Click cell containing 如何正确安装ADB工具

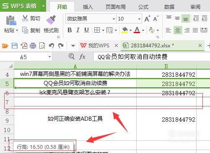[75, 119]
